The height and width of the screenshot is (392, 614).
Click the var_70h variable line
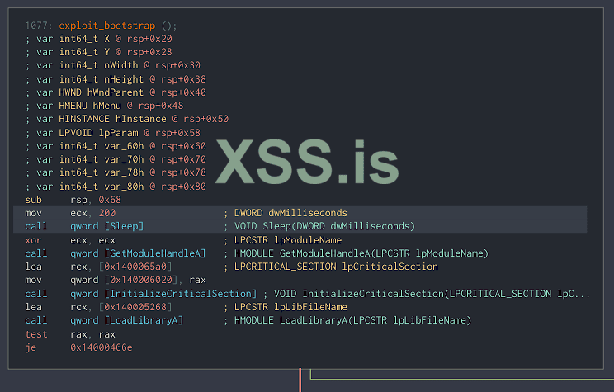click(116, 160)
